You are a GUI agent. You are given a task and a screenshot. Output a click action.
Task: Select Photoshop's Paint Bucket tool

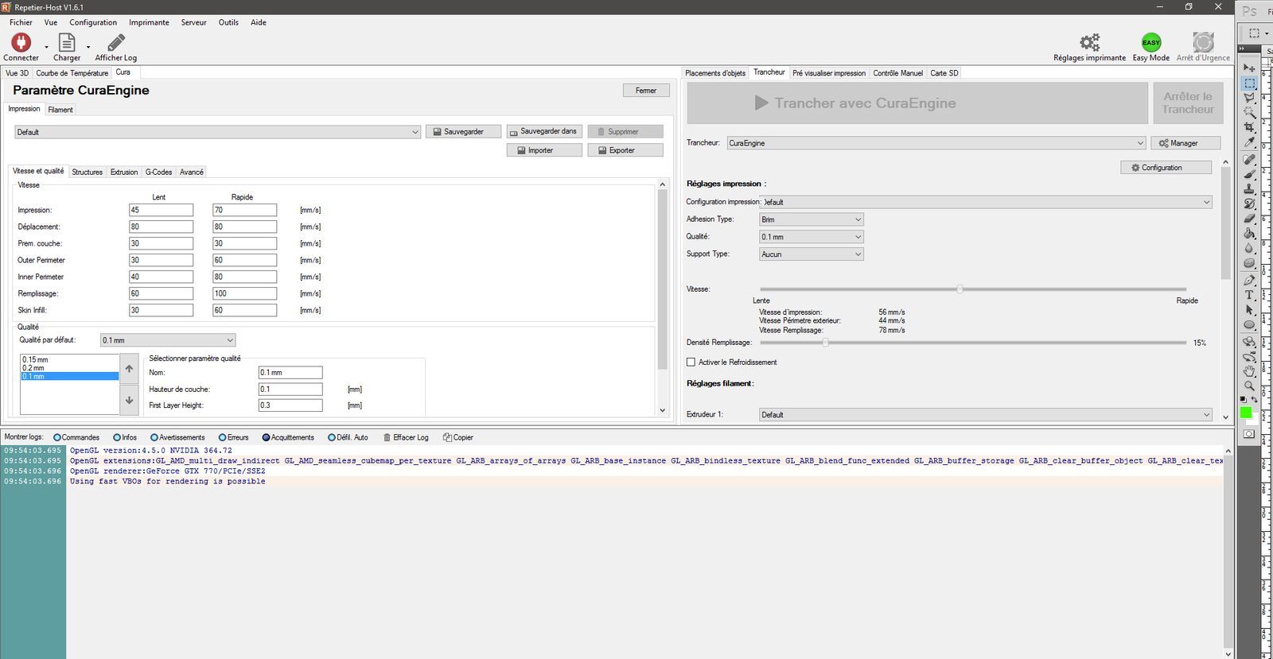(1249, 233)
